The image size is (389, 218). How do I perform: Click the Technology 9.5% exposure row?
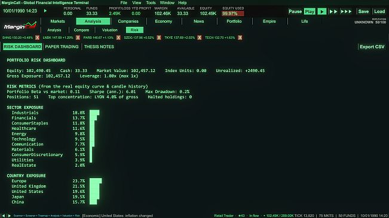53,139
